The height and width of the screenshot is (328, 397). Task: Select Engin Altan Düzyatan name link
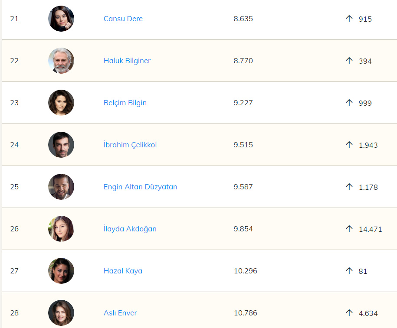coord(140,187)
